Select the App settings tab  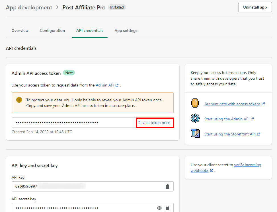click(126, 30)
